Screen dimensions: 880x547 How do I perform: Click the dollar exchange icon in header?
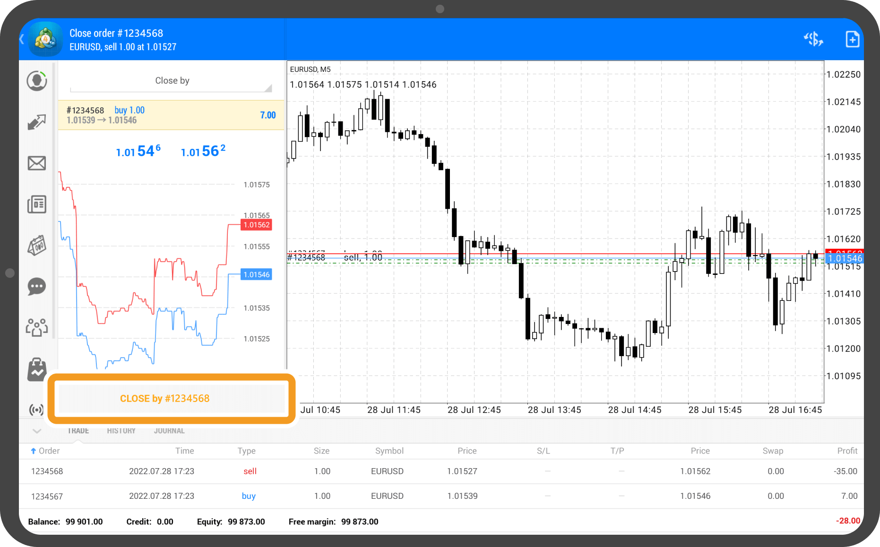click(813, 39)
